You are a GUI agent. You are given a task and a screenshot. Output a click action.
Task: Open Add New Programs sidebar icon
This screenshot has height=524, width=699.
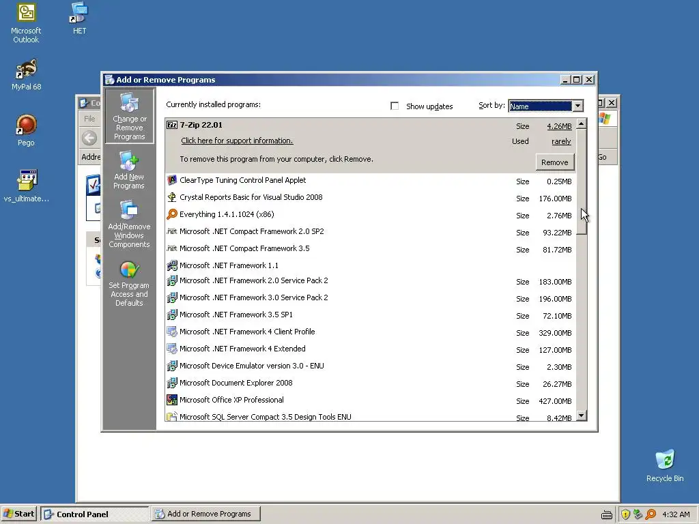coord(129,170)
